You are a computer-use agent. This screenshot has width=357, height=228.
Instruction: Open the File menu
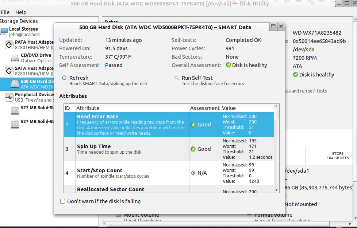point(5,12)
